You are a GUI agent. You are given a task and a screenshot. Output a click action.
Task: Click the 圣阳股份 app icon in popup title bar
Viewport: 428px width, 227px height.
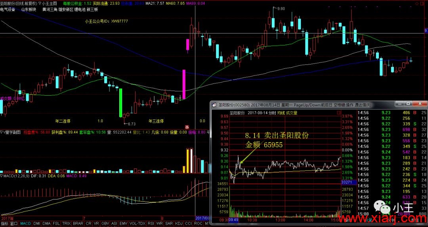coord(214,105)
